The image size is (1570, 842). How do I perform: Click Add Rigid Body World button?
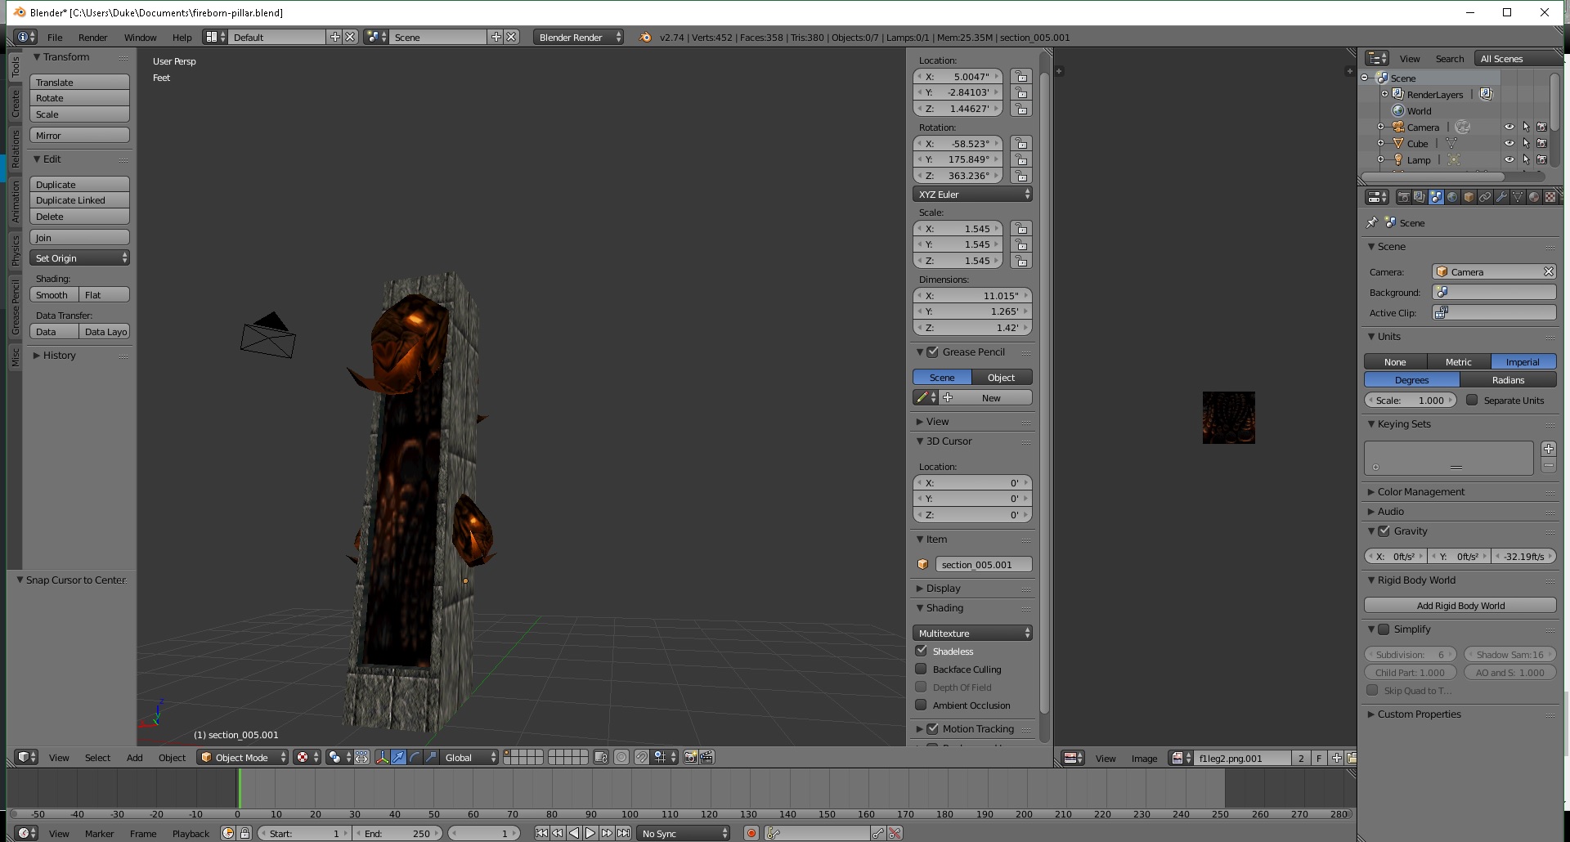1460,606
